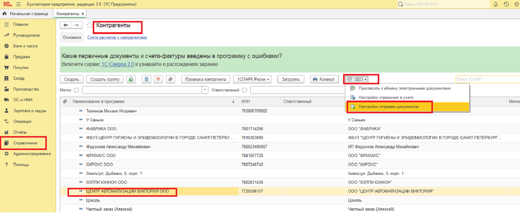Open the Банк и касса section
The width and height of the screenshot is (520, 213).
pyautogui.click(x=25, y=46)
